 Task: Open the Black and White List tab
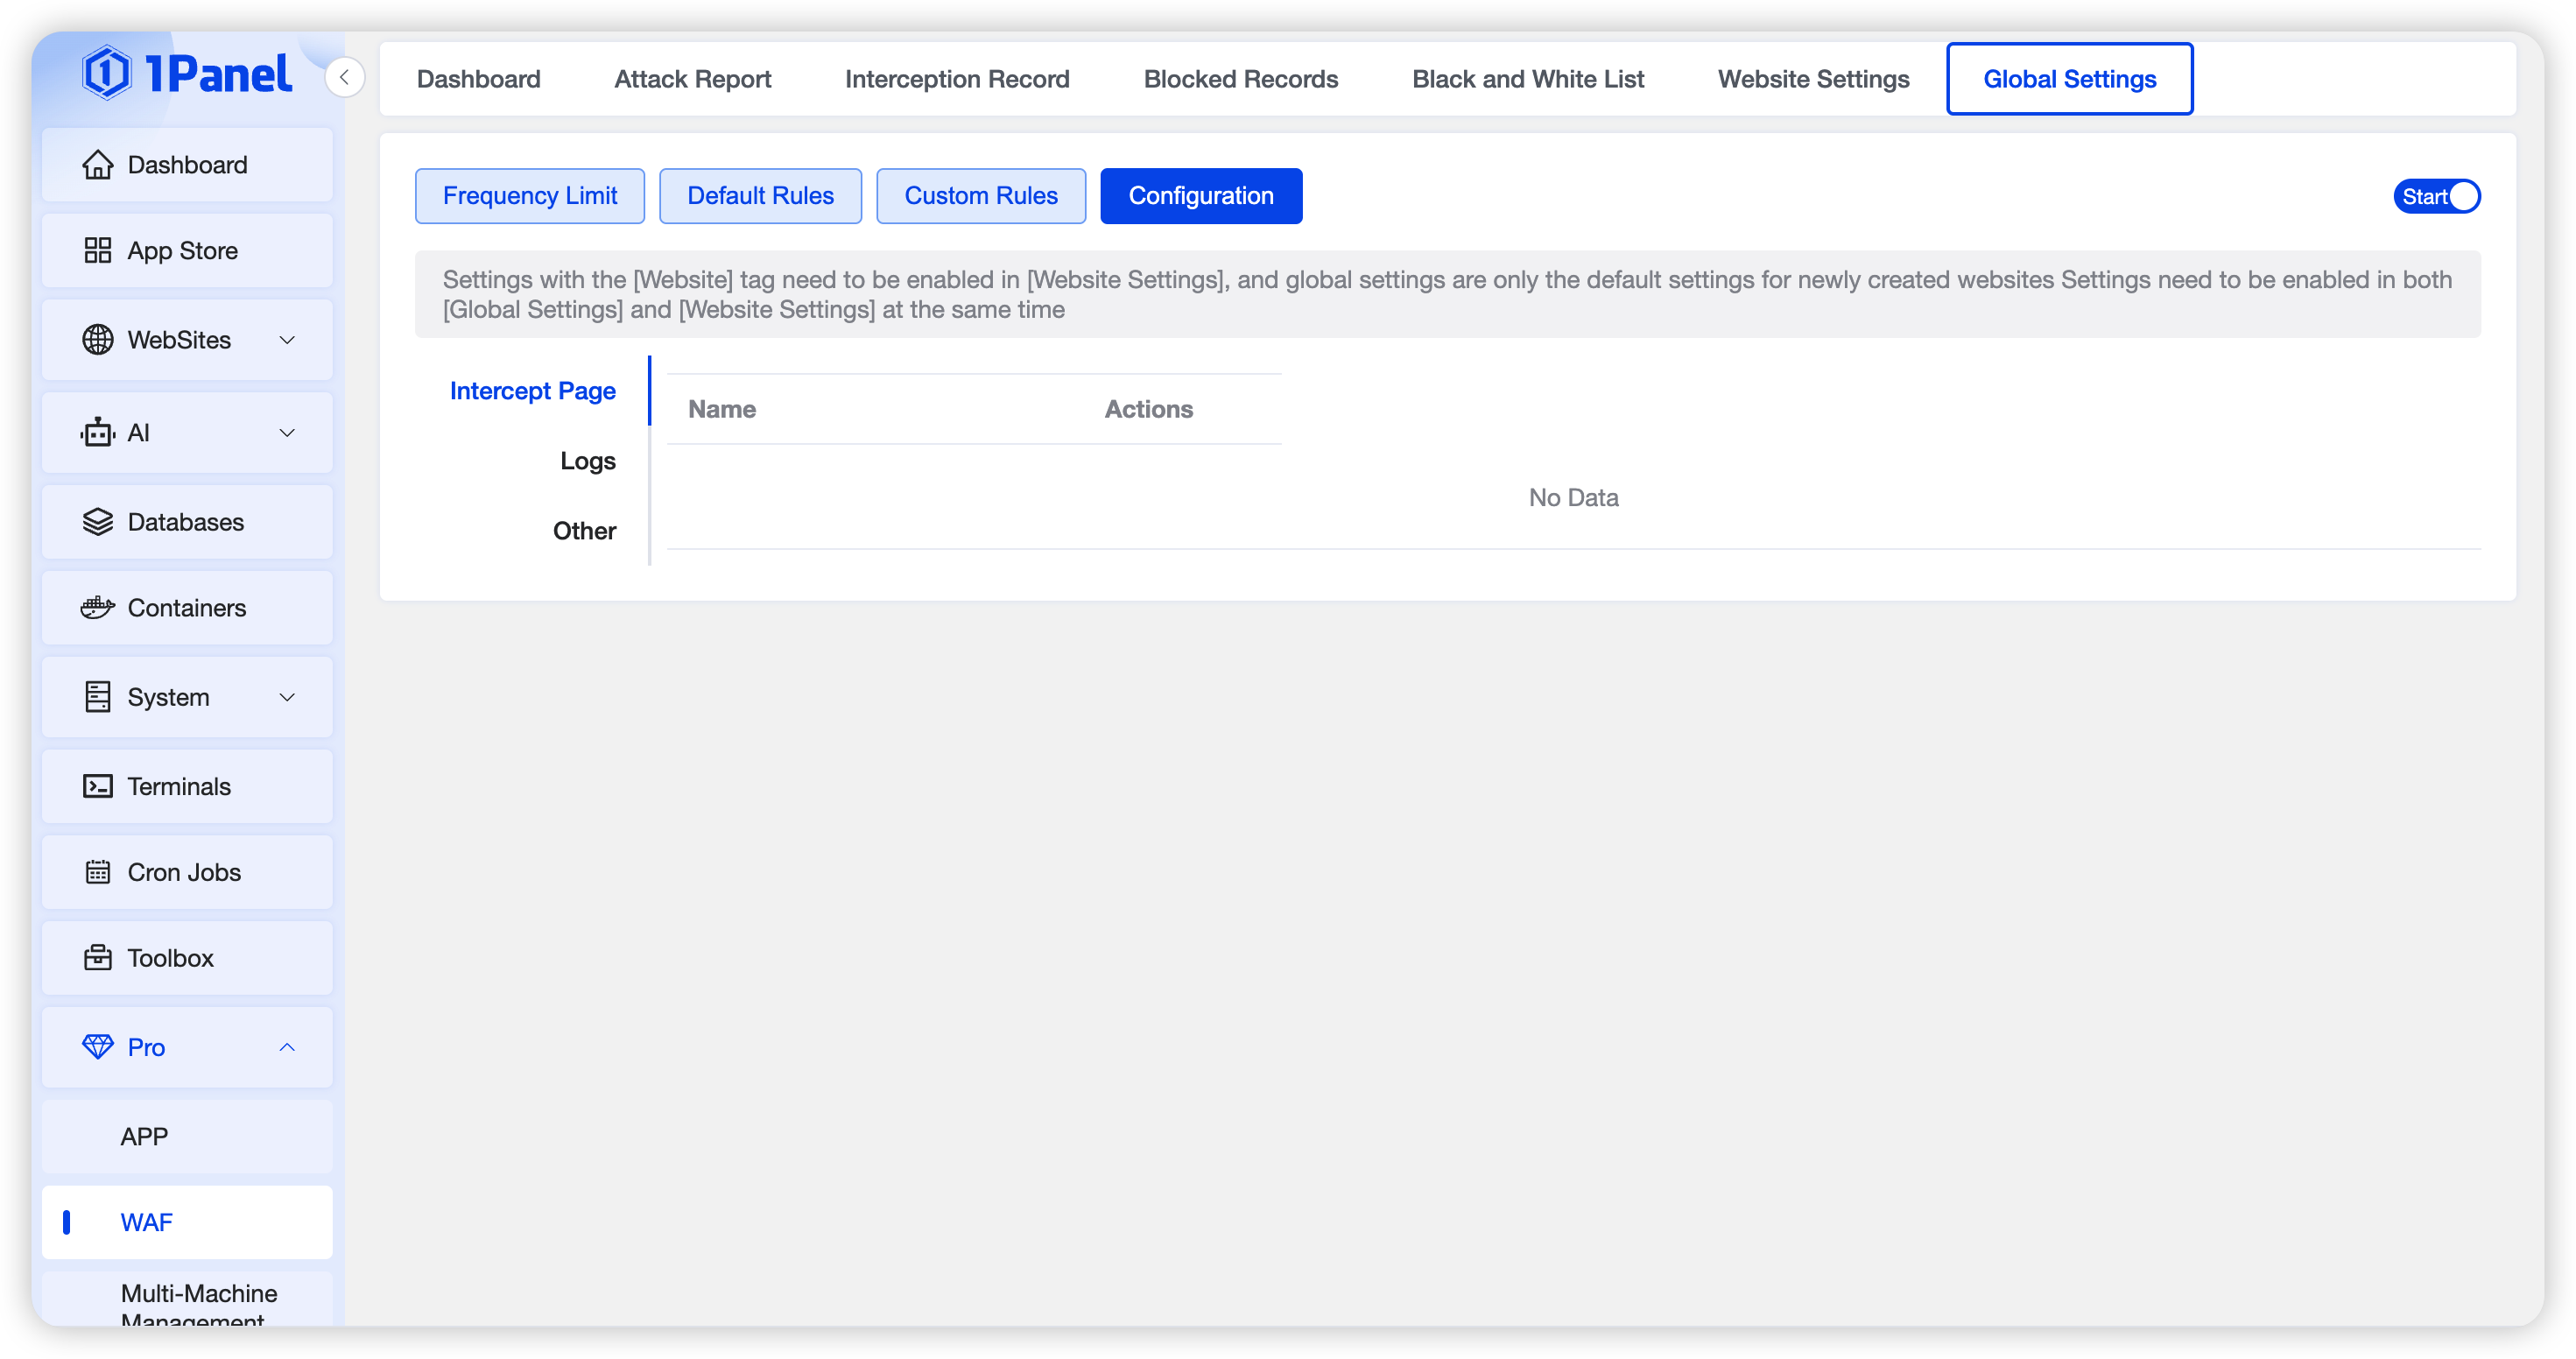tap(1527, 79)
